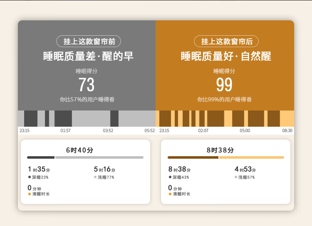Click the 03:52 timeline label
Image resolution: width=312 pixels, height=226 pixels.
[108, 130]
